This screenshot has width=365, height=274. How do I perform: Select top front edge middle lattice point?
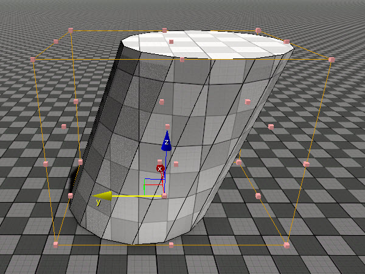point(182,60)
